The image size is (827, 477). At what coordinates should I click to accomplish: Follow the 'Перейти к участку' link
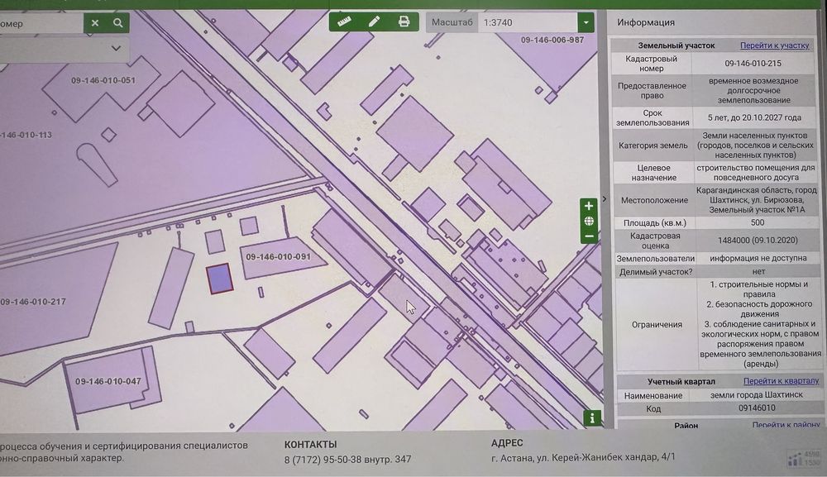pos(774,45)
